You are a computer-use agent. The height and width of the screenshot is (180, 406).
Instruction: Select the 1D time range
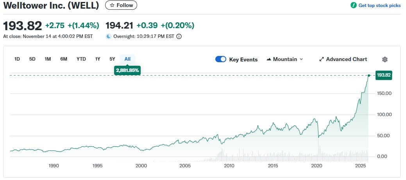(17, 59)
